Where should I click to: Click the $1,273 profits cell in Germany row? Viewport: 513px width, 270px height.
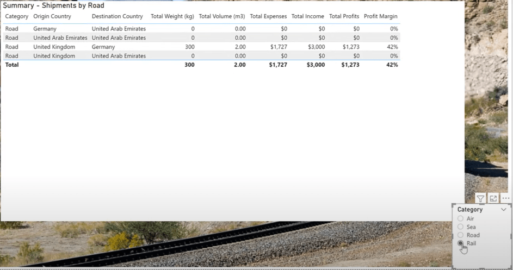(x=351, y=47)
